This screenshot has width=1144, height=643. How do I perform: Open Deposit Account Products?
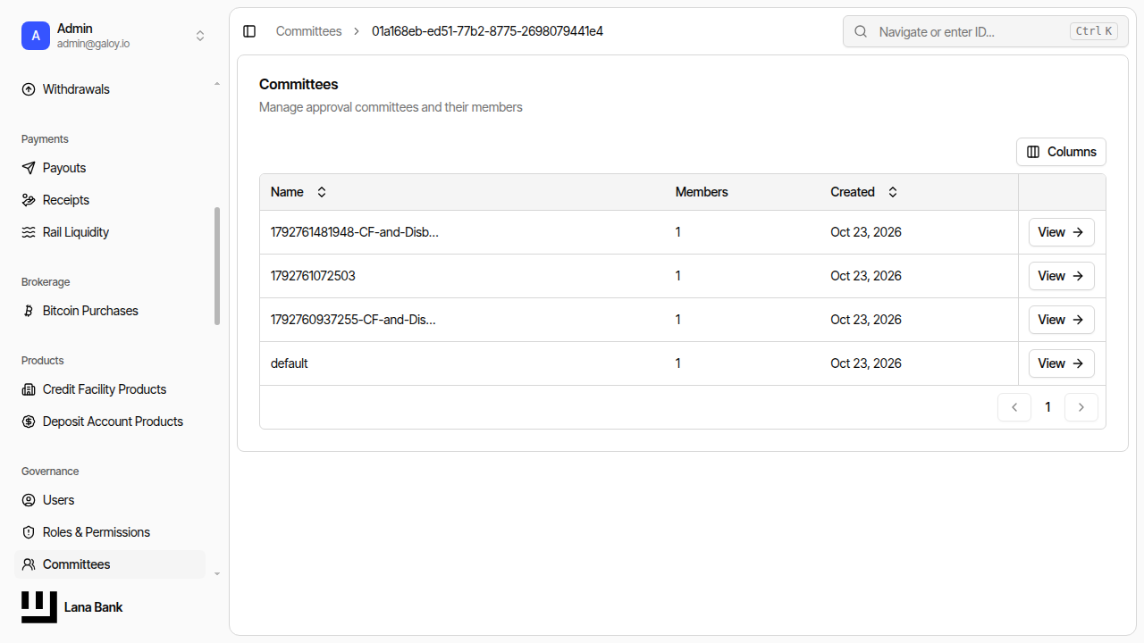coord(110,422)
